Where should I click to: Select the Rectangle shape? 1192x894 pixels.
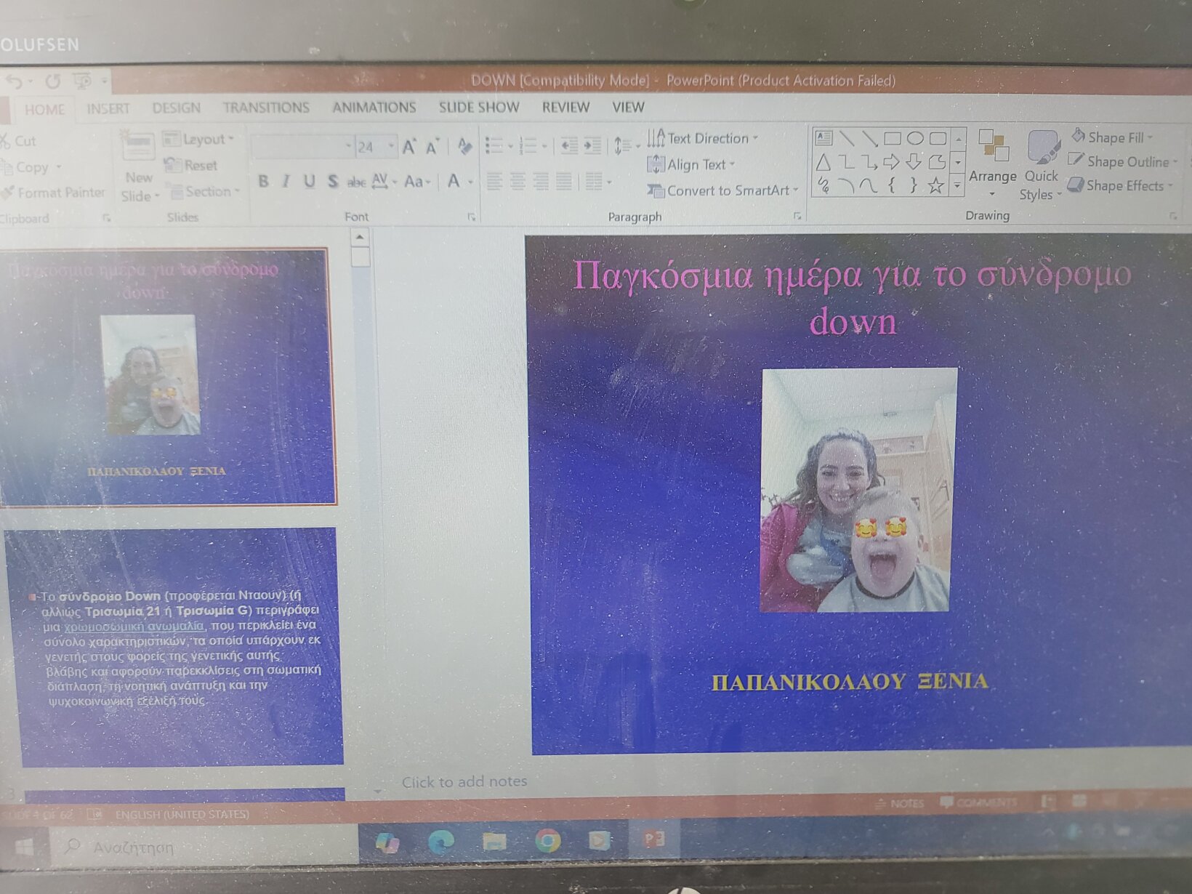892,137
